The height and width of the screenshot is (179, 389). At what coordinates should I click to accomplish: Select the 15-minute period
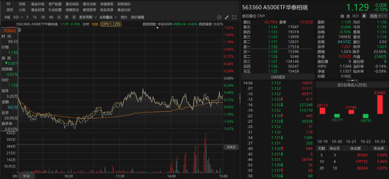[35, 17]
